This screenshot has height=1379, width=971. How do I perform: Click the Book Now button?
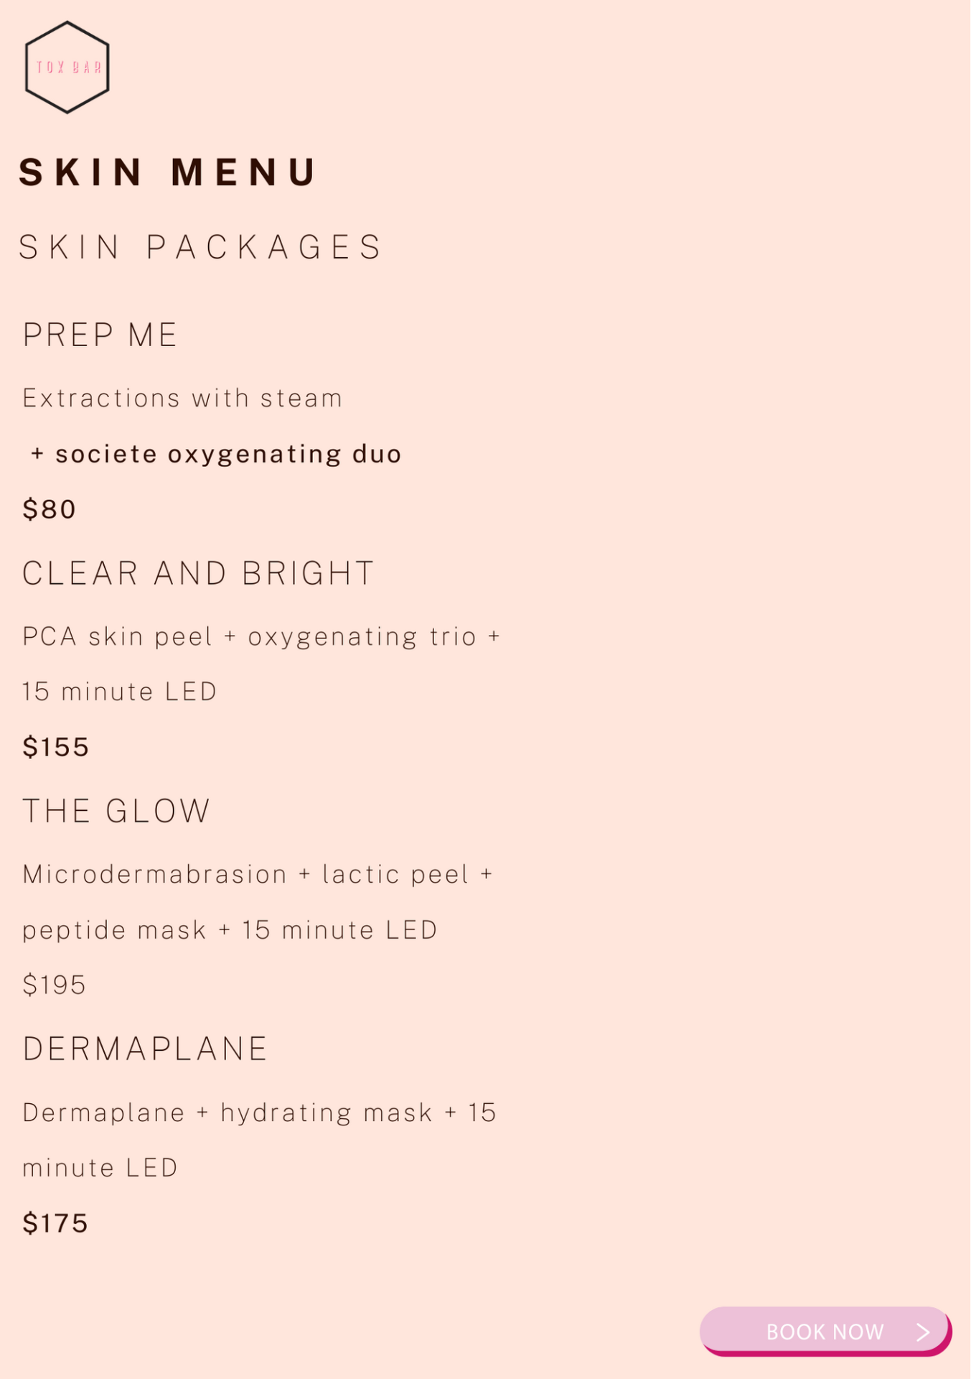click(x=825, y=1332)
